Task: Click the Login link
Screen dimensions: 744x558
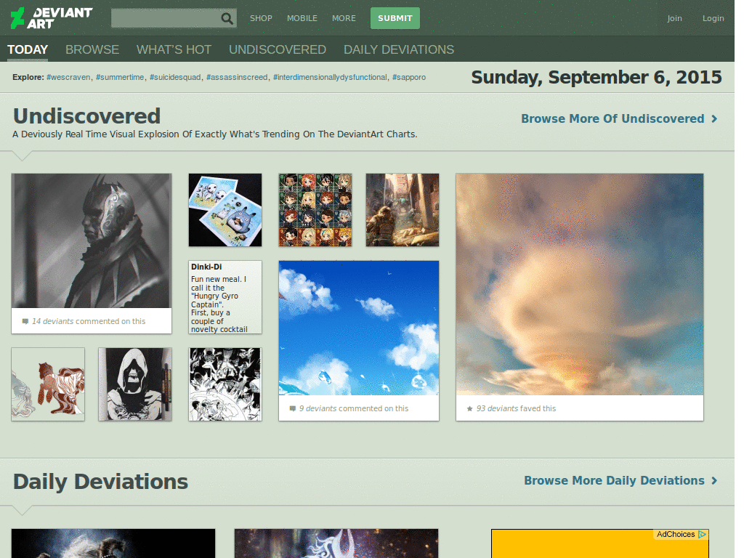Action: [x=713, y=18]
